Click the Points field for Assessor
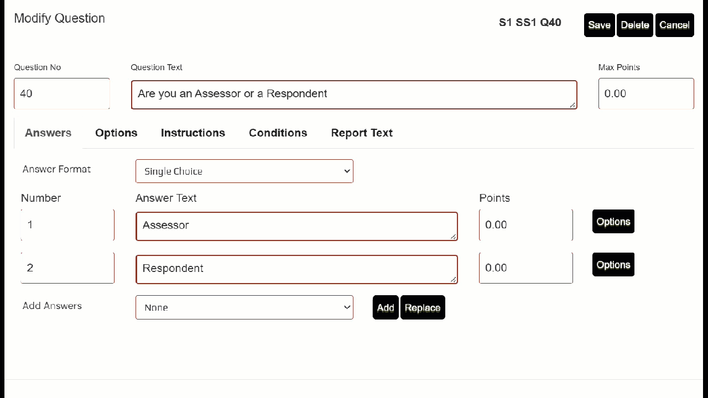Viewport: 708px width, 398px height. pos(525,225)
